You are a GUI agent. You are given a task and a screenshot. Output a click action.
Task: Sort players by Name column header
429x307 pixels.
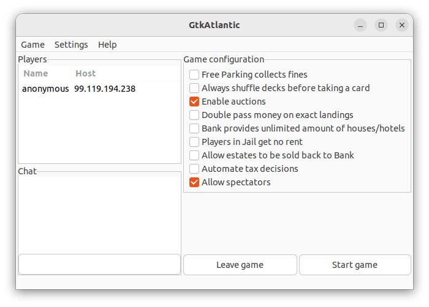click(x=45, y=73)
